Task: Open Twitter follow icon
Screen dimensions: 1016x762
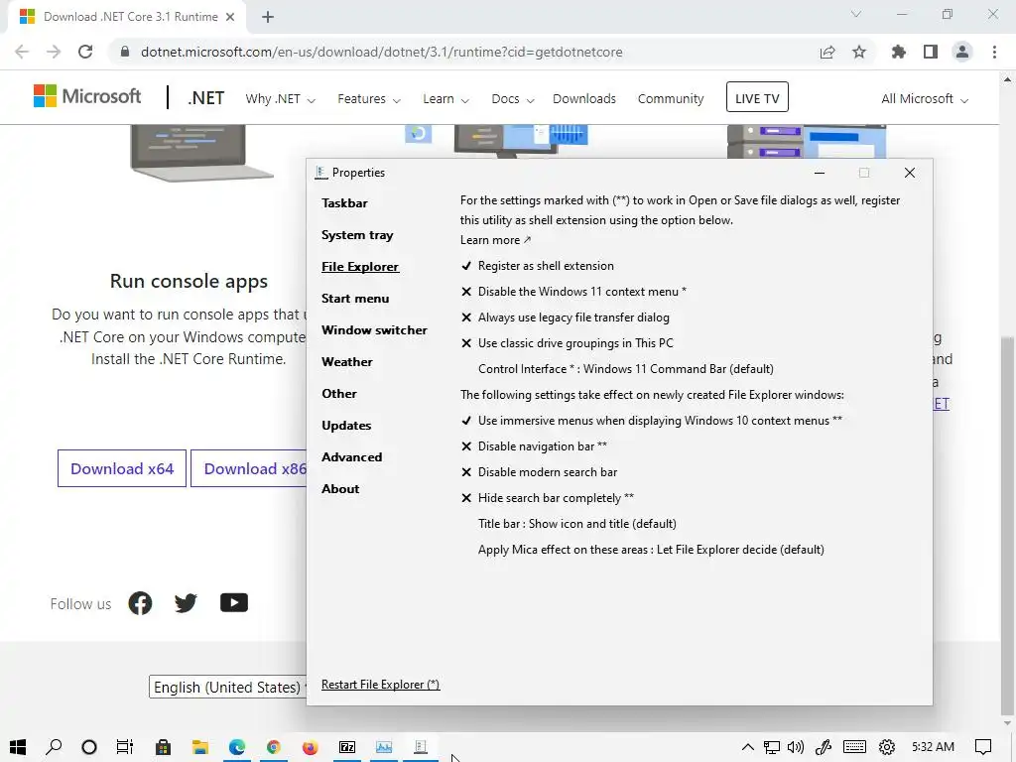Action: (186, 603)
